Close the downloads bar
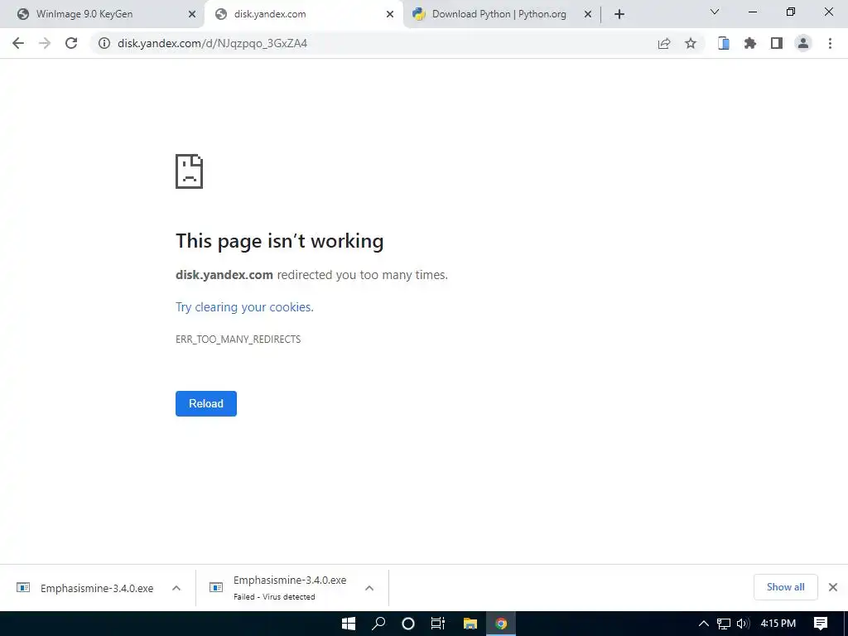 pyautogui.click(x=833, y=587)
